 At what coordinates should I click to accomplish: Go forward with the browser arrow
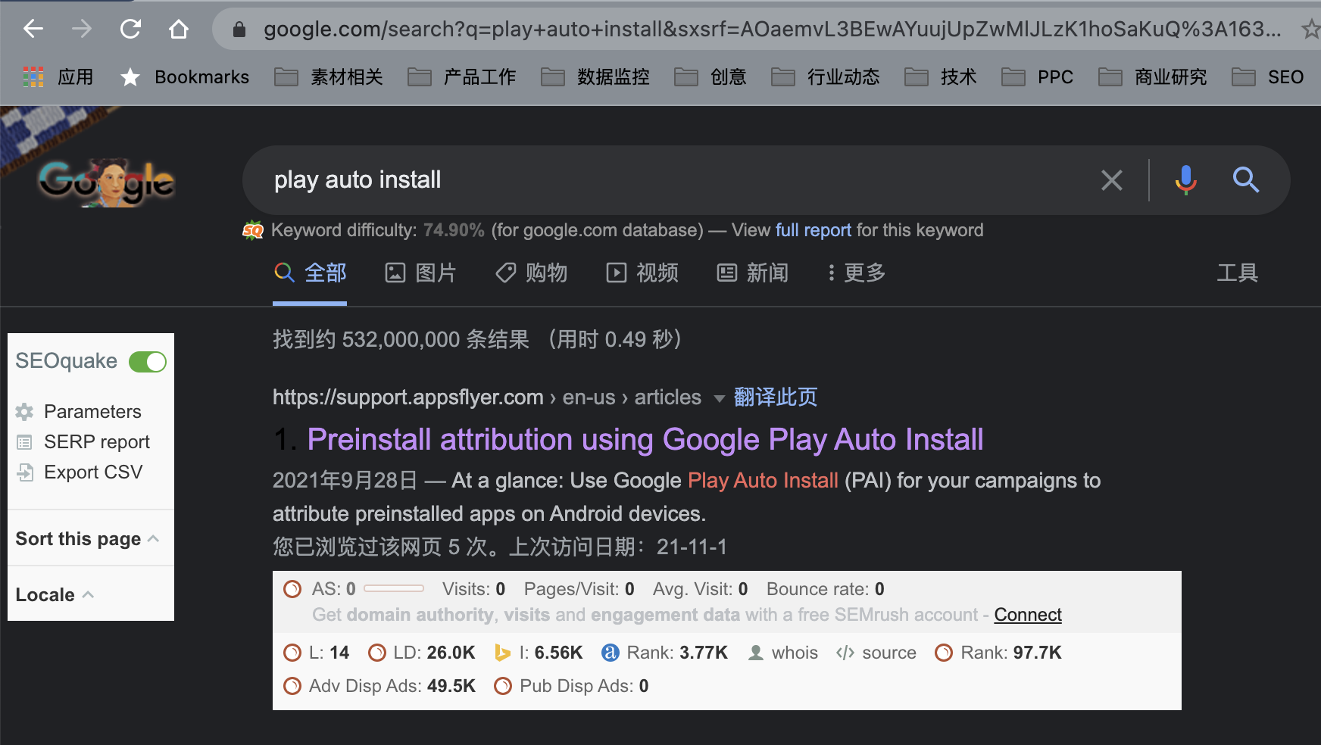pos(82,30)
